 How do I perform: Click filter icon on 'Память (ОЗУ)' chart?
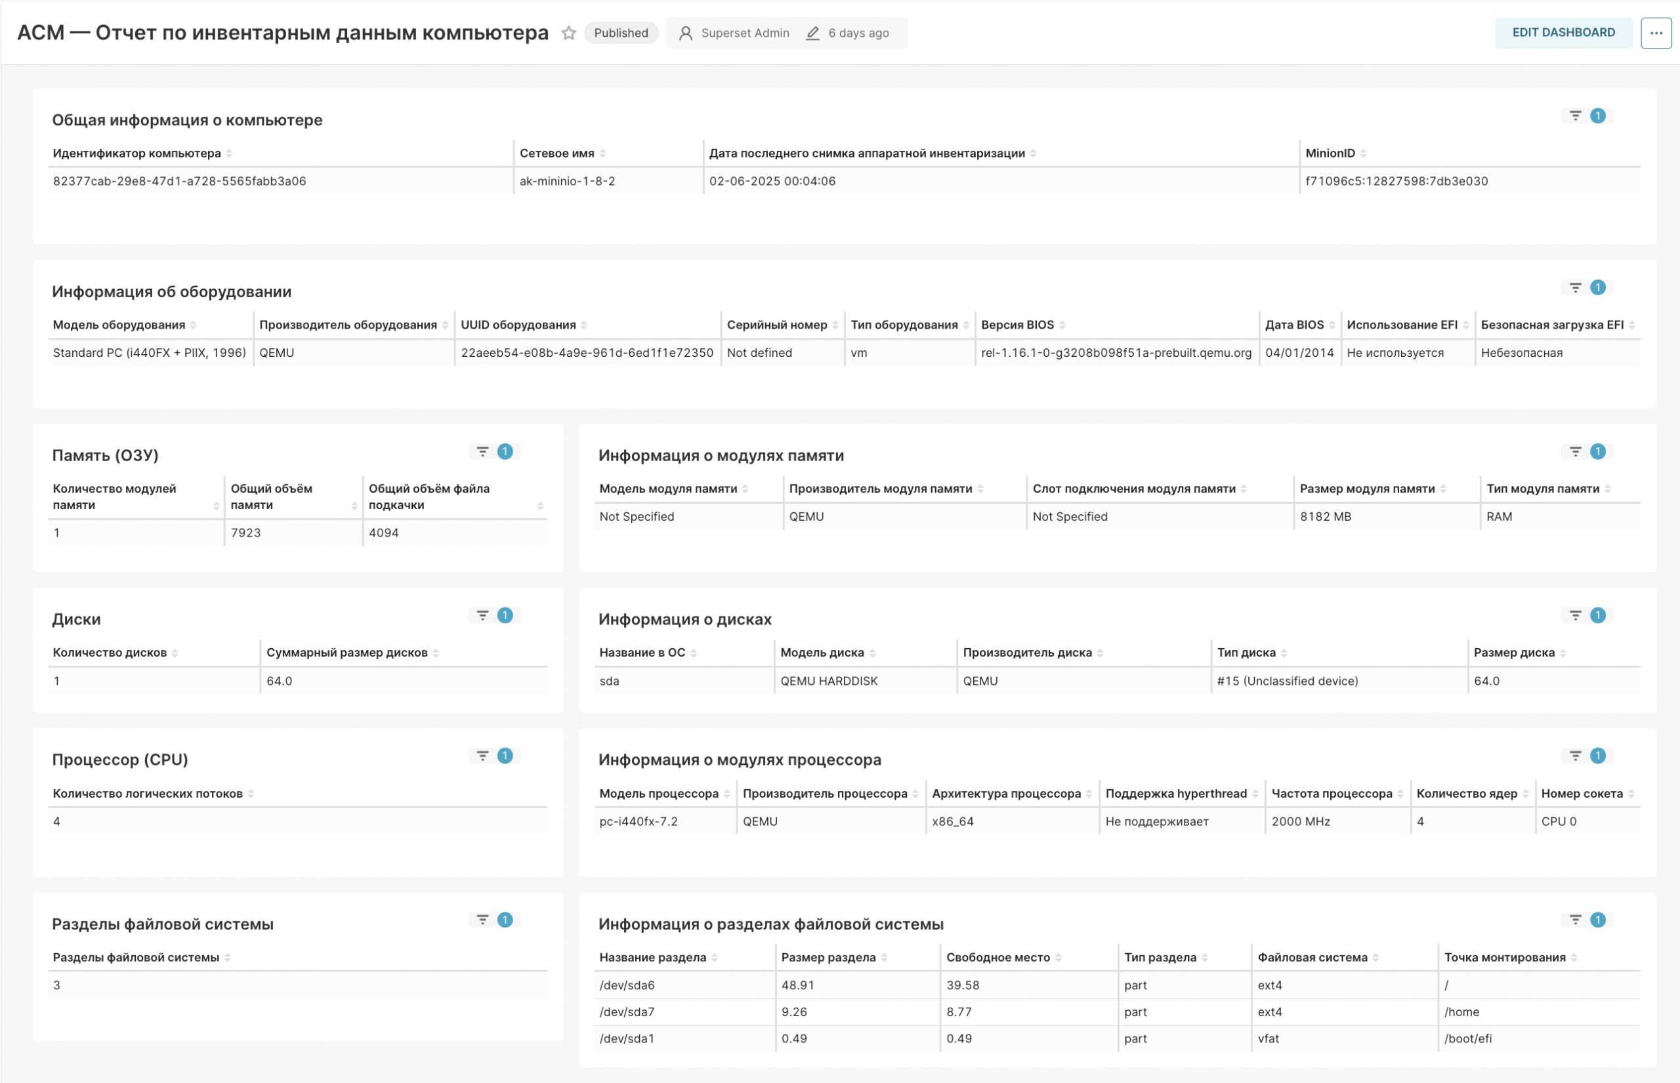click(482, 451)
